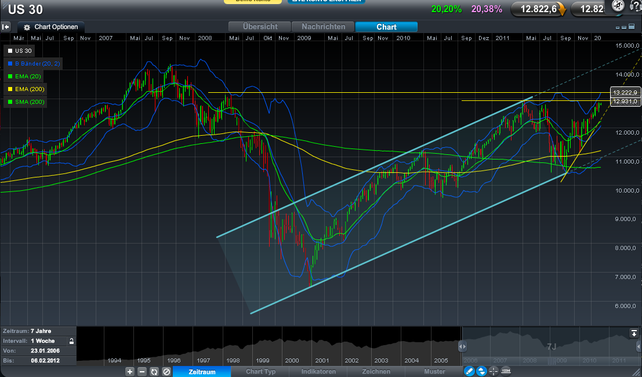Click the 2007 date axis label
This screenshot has height=377, width=642.
click(x=105, y=38)
